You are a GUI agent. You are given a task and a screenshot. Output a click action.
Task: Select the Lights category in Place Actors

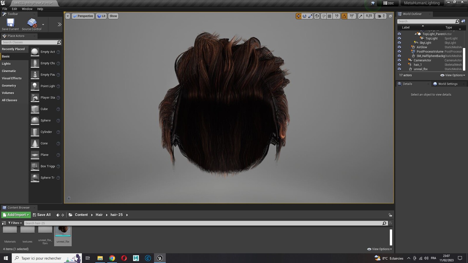point(6,64)
